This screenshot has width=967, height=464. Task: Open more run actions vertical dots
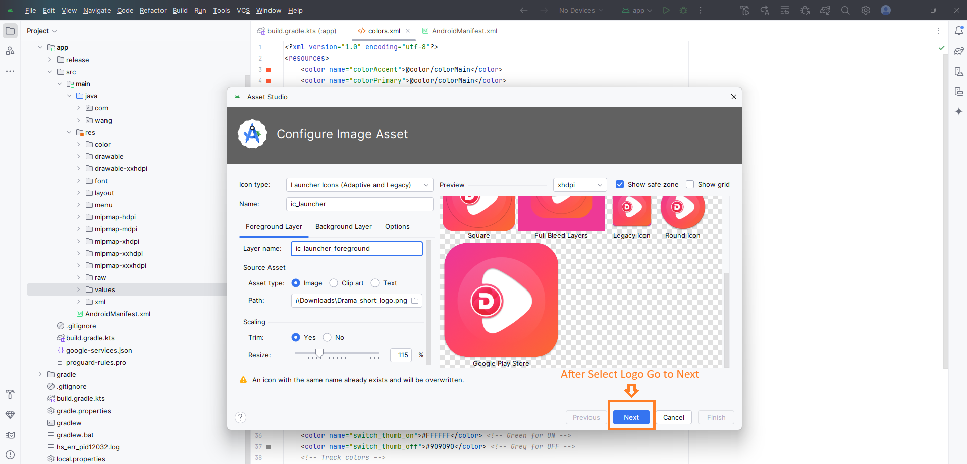coord(701,10)
